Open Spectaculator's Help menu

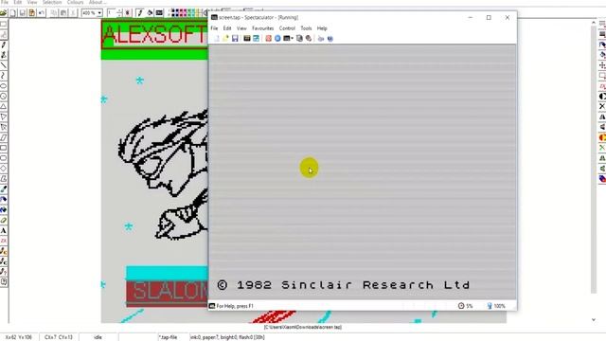[322, 28]
